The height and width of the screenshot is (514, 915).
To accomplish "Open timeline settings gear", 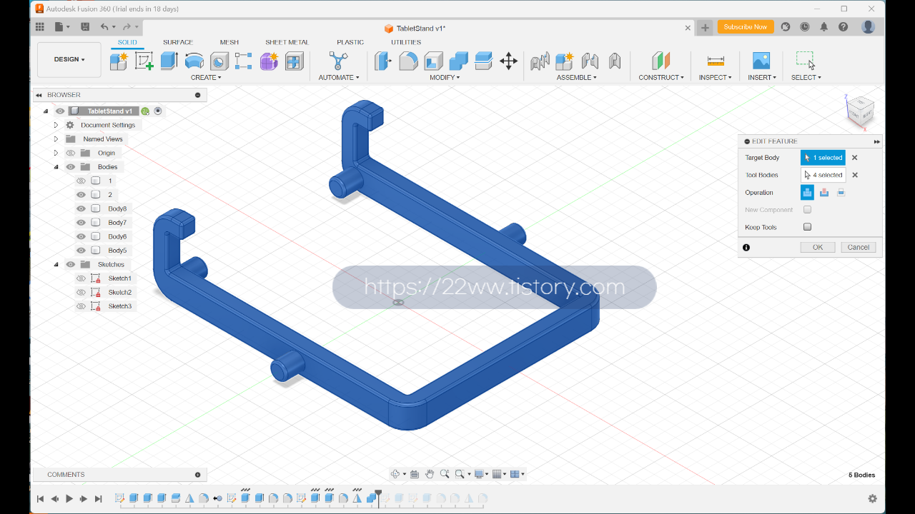I will 872,499.
